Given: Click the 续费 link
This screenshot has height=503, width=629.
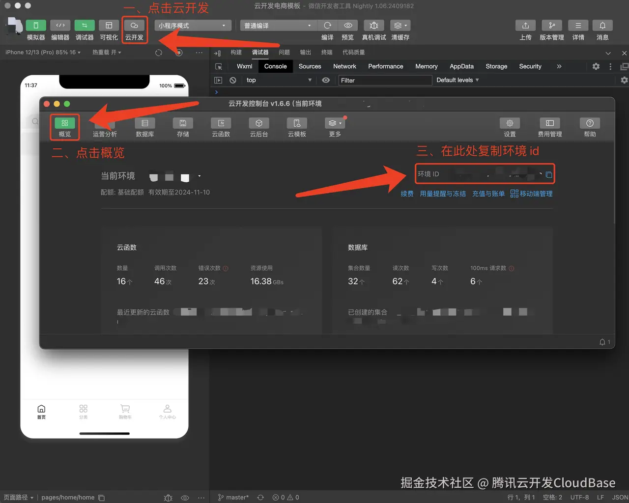Looking at the screenshot, I should tap(407, 194).
